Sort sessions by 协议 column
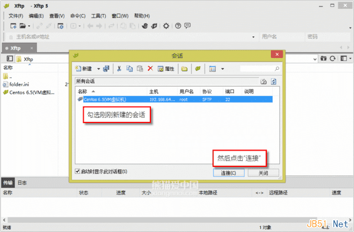This screenshot has height=232, width=354. click(207, 91)
